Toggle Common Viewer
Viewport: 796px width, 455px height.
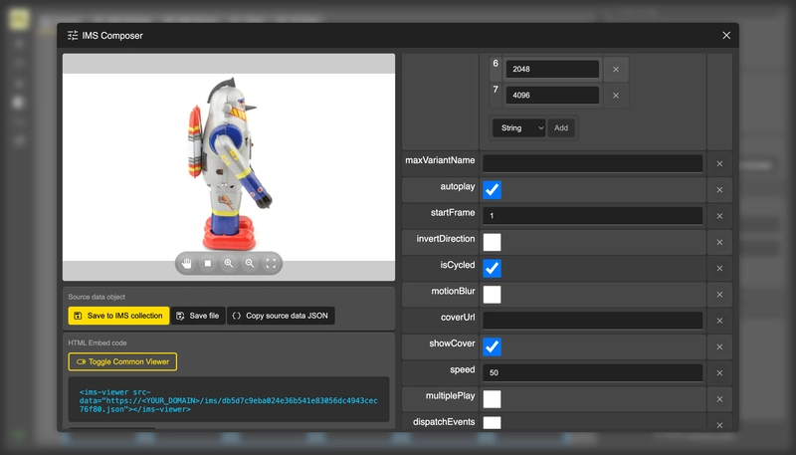(122, 361)
